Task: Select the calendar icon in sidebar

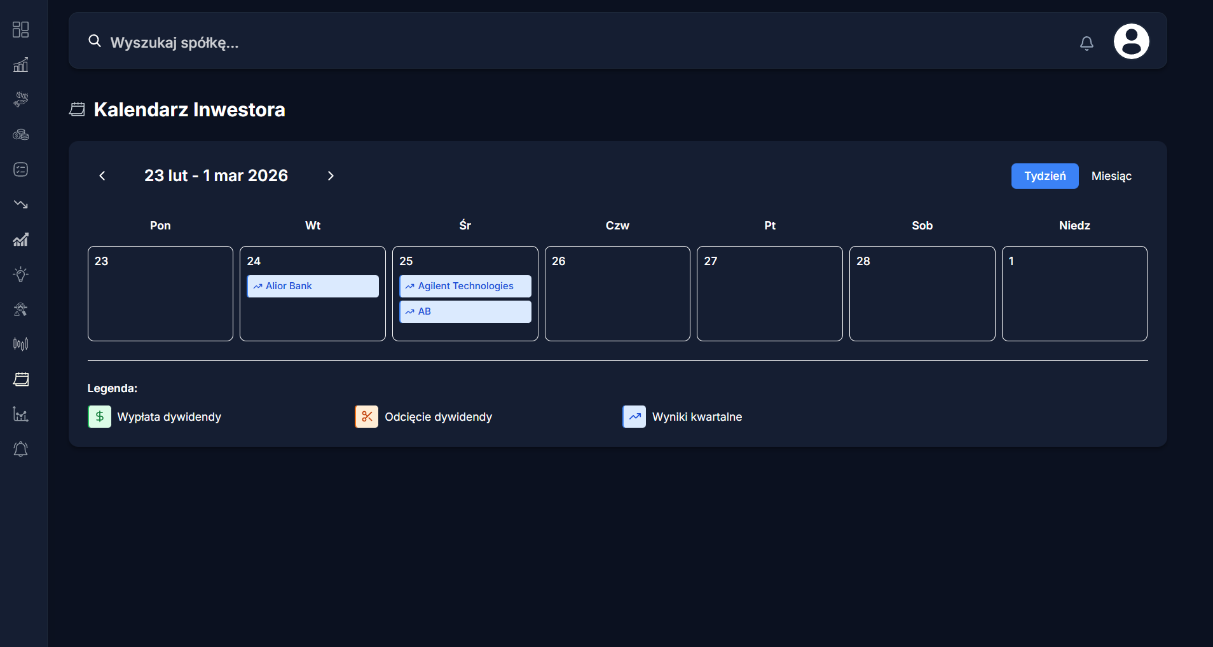Action: (x=20, y=379)
